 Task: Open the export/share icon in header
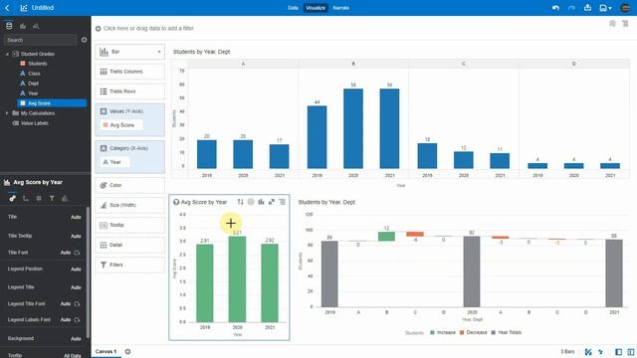point(587,7)
